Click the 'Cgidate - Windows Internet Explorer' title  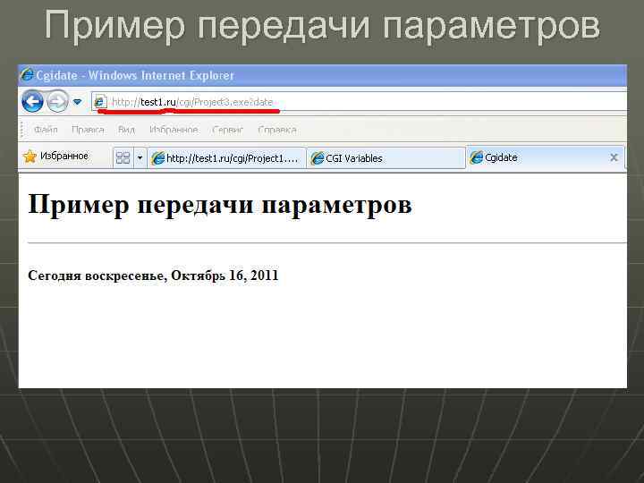tap(135, 75)
